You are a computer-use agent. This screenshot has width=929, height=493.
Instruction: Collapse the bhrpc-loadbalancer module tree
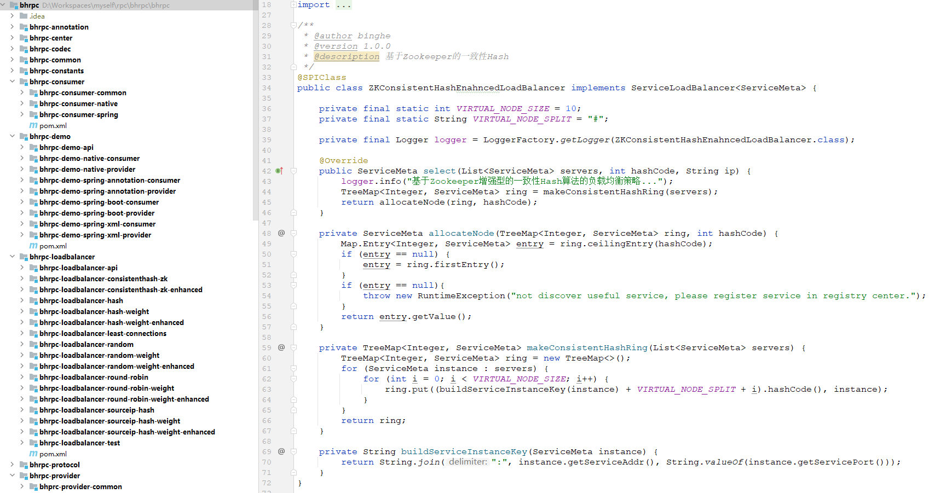click(x=12, y=257)
